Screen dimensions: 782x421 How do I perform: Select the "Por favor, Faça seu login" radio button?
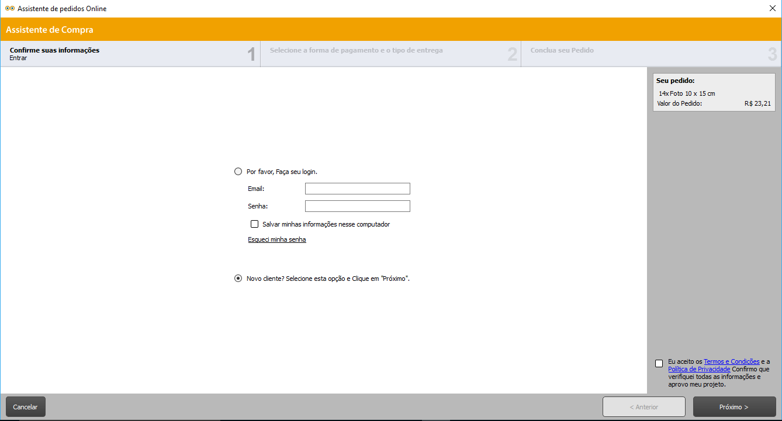238,172
